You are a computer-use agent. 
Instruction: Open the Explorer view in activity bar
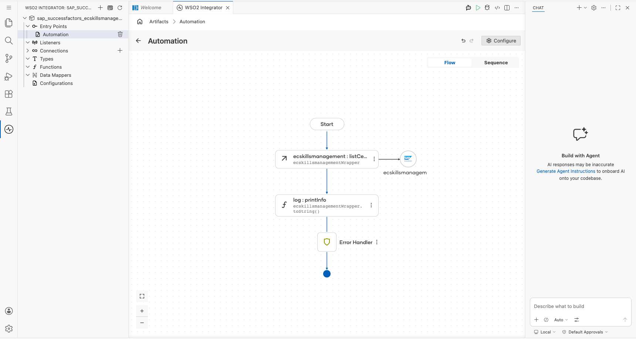[x=9, y=23]
